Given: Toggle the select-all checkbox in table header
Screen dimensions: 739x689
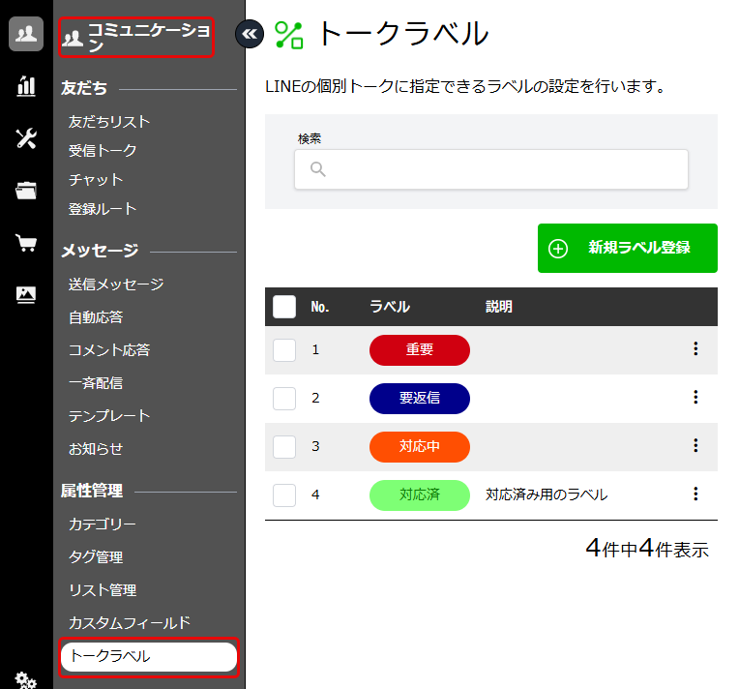Looking at the screenshot, I should (284, 307).
